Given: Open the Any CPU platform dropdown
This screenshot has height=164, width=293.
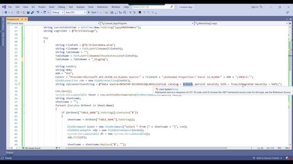Looking at the screenshot, I should (76, 12).
